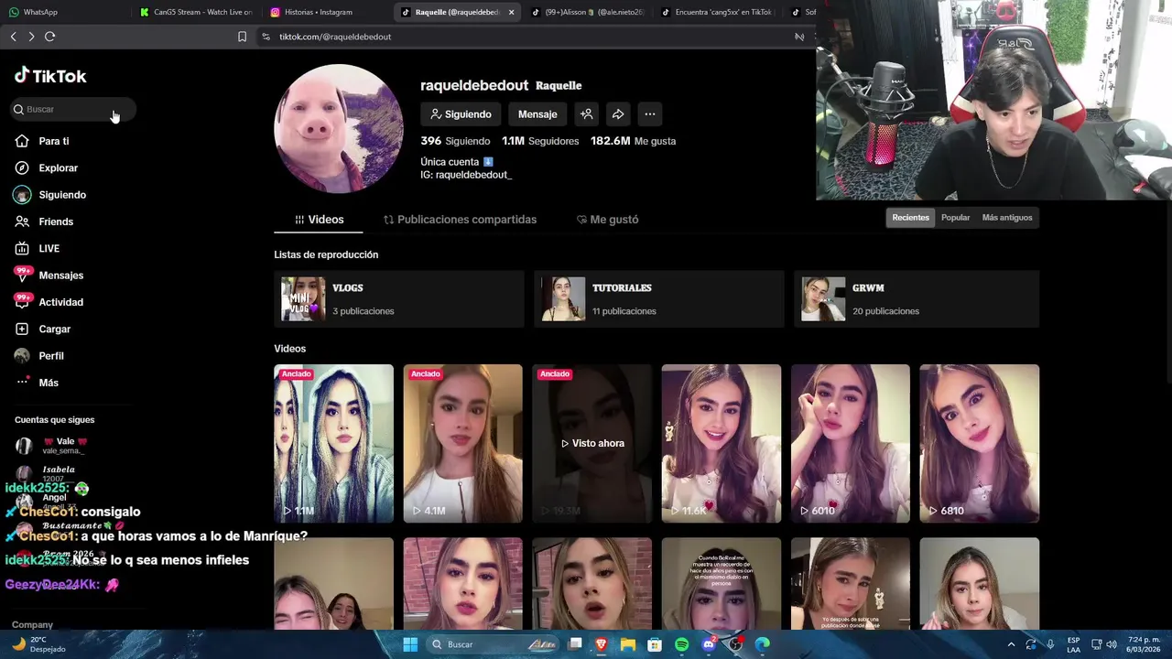Open Spotify from taskbar
Image resolution: width=1172 pixels, height=659 pixels.
(x=681, y=644)
